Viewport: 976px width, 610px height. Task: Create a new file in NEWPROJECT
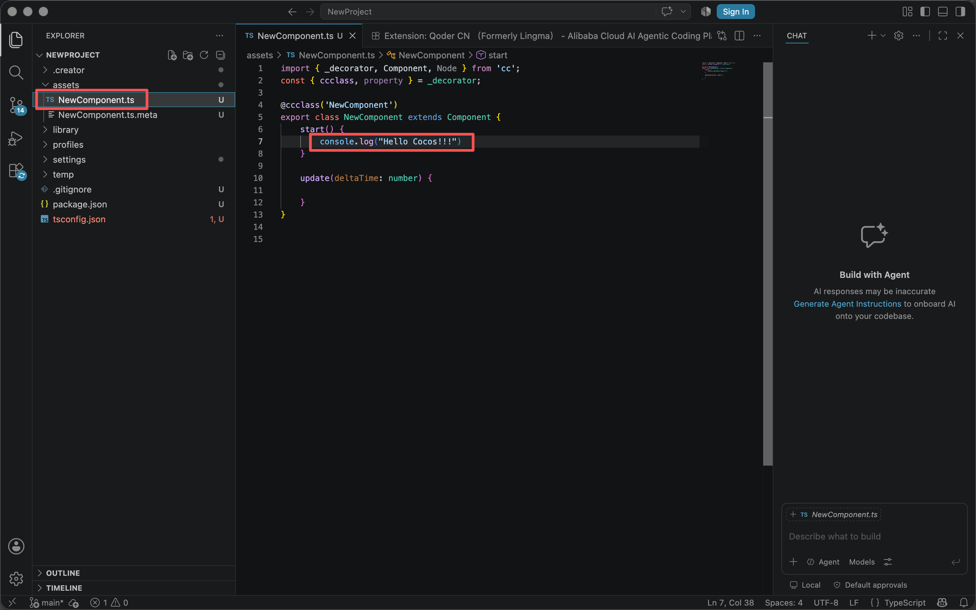172,55
